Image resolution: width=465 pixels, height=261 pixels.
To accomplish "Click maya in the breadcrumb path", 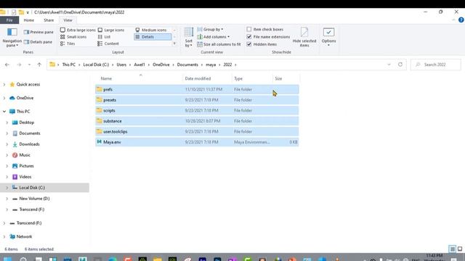I will (211, 65).
